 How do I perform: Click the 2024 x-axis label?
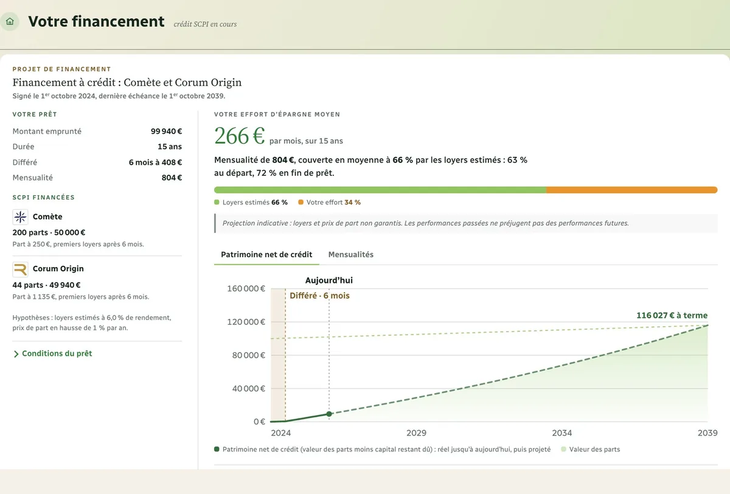click(280, 433)
